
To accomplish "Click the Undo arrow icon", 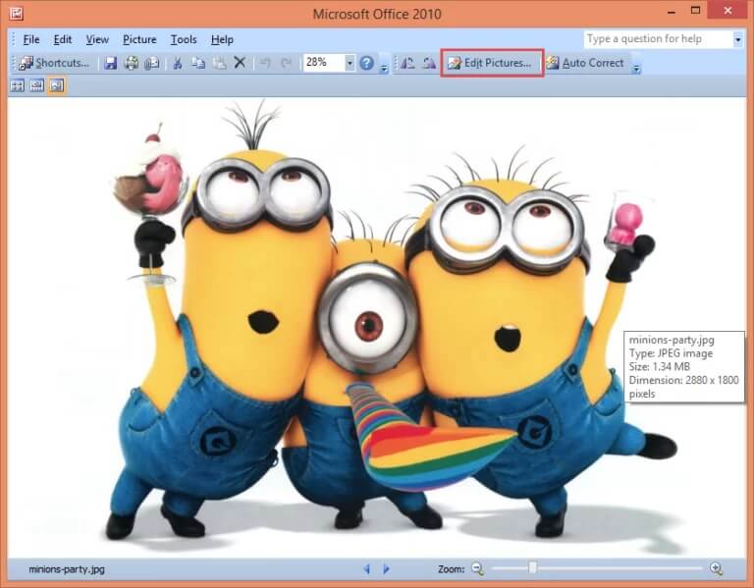I will pos(265,63).
